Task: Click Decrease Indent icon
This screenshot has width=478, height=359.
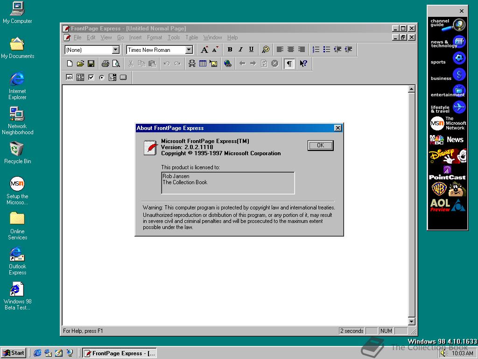Action: pyautogui.click(x=337, y=50)
